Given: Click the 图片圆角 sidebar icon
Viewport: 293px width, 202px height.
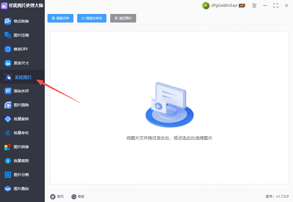Looking at the screenshot, I should (x=8, y=105).
